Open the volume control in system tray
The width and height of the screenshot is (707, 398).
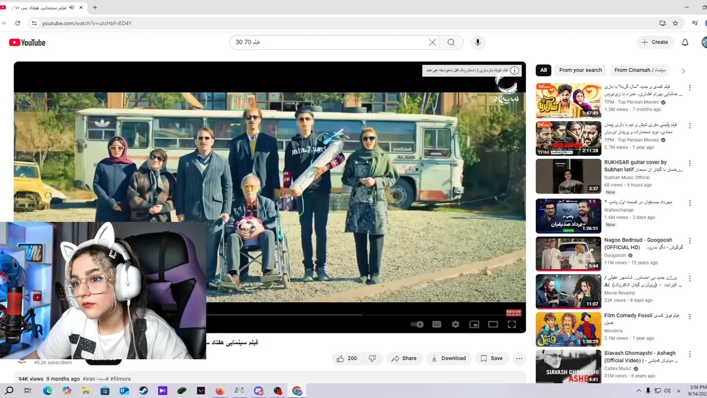pos(667,391)
